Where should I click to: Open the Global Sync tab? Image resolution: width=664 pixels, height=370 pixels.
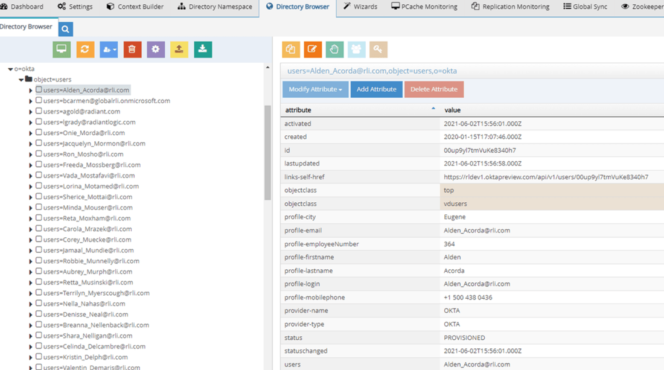pos(585,7)
